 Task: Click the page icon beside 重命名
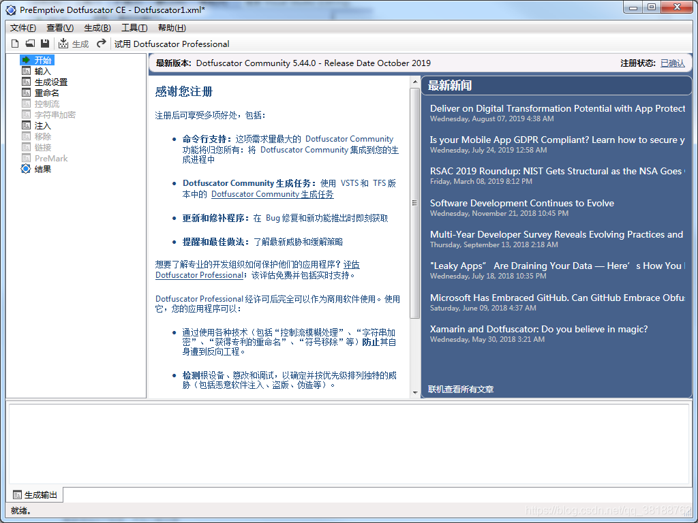[27, 93]
